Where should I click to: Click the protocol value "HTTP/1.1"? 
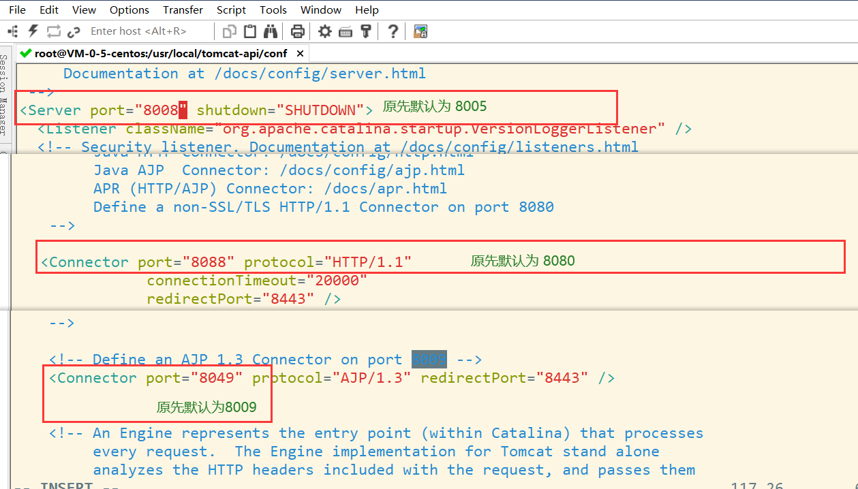click(x=368, y=262)
